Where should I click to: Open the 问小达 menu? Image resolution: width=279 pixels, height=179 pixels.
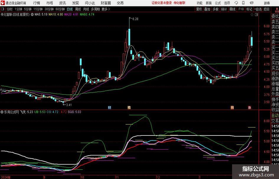tap(90, 3)
